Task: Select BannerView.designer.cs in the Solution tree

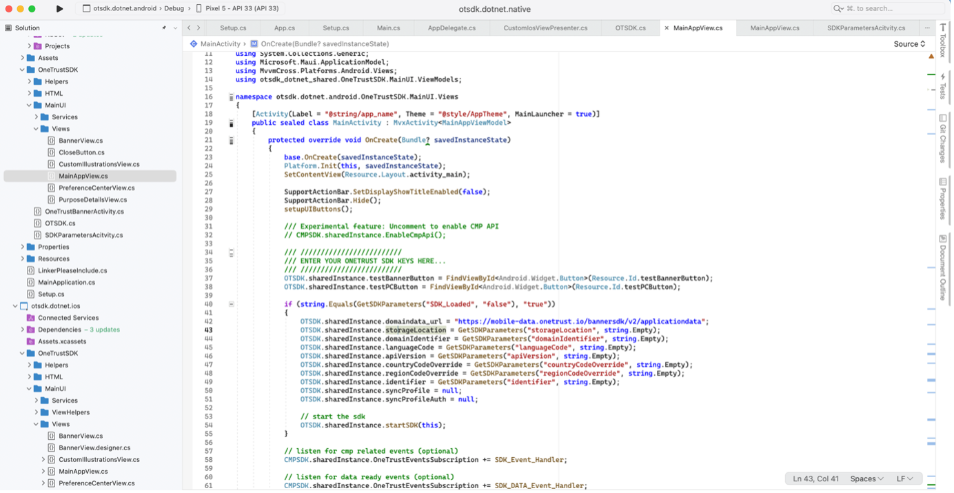Action: click(x=94, y=448)
